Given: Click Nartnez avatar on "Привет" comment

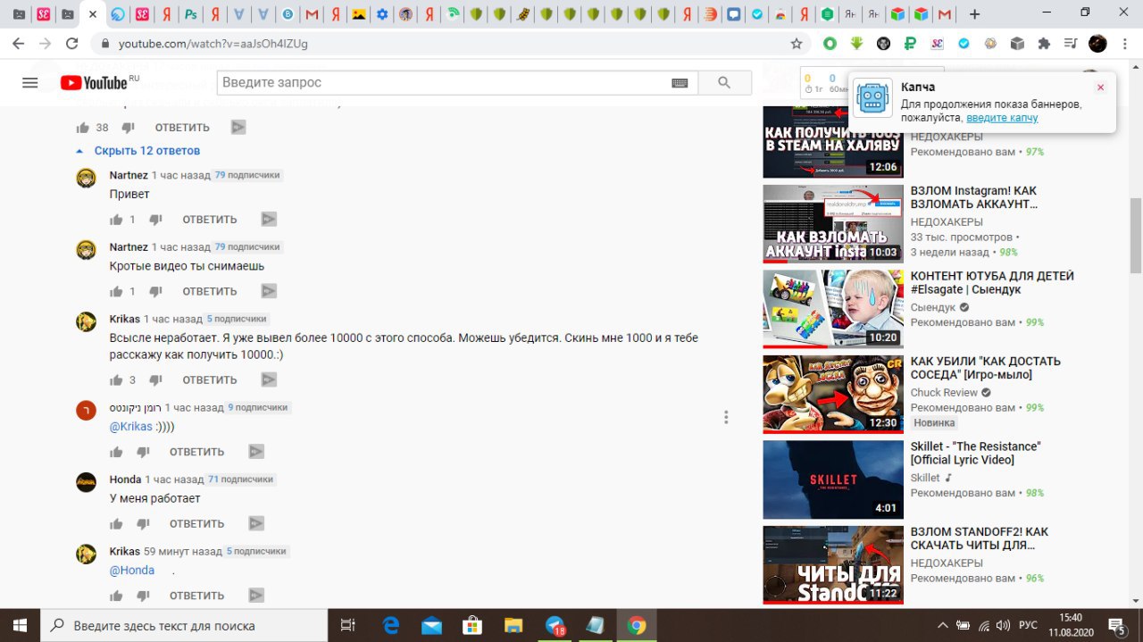Looking at the screenshot, I should point(86,178).
